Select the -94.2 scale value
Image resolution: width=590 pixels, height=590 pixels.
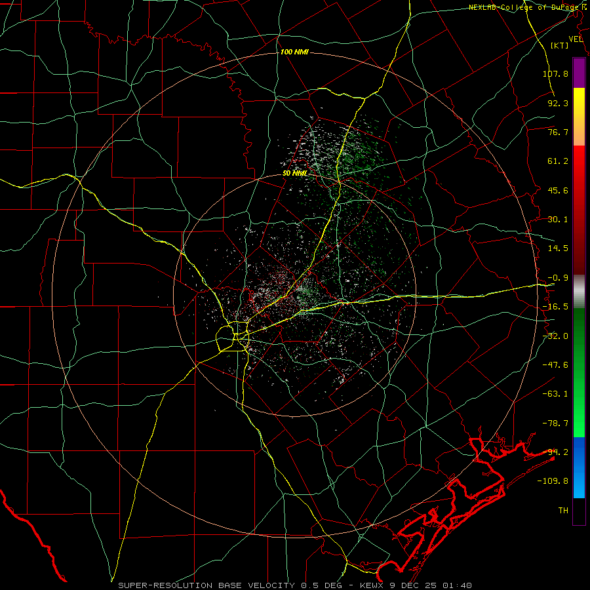(555, 452)
